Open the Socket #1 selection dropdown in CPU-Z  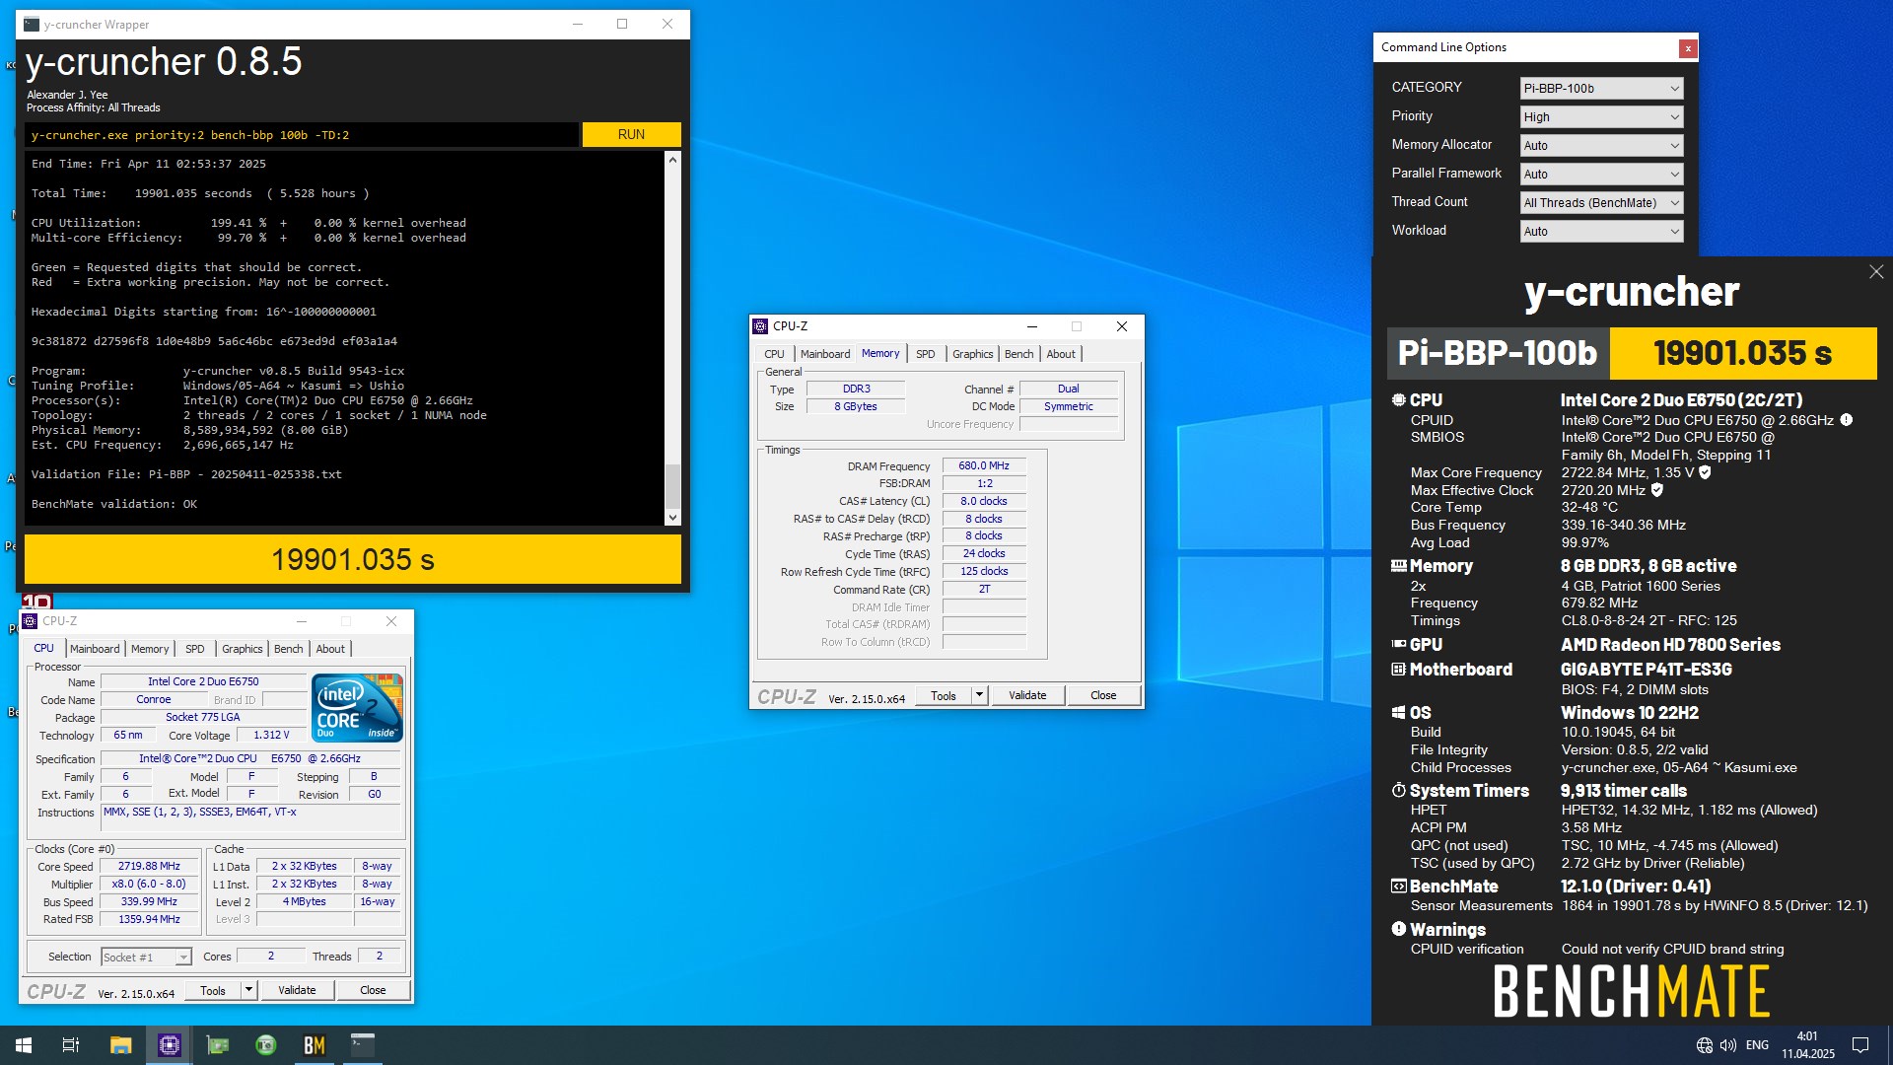[x=146, y=958]
